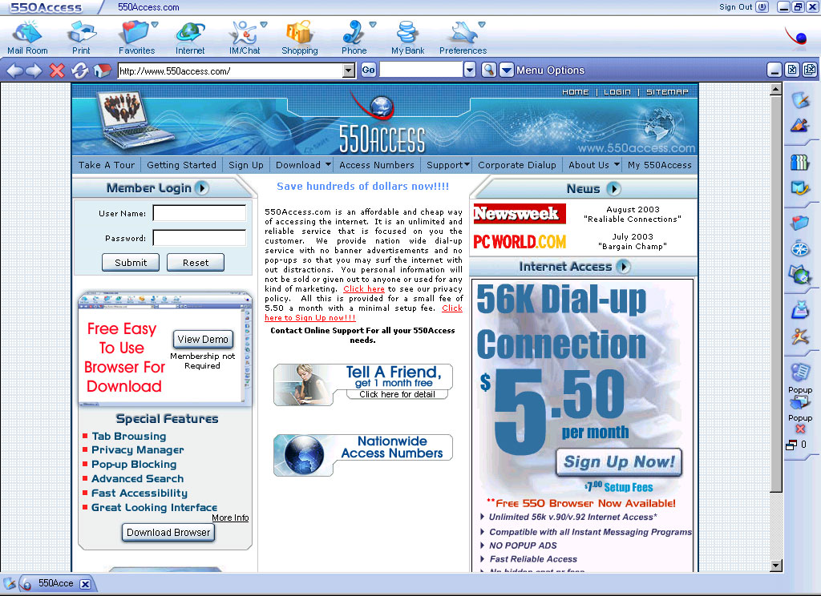Open the Sign Up nav item
The height and width of the screenshot is (596, 821).
246,165
